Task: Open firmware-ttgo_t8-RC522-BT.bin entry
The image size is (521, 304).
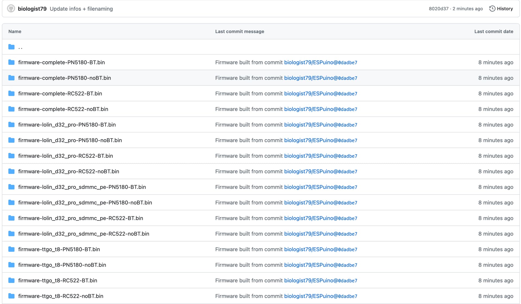Action: pos(58,281)
